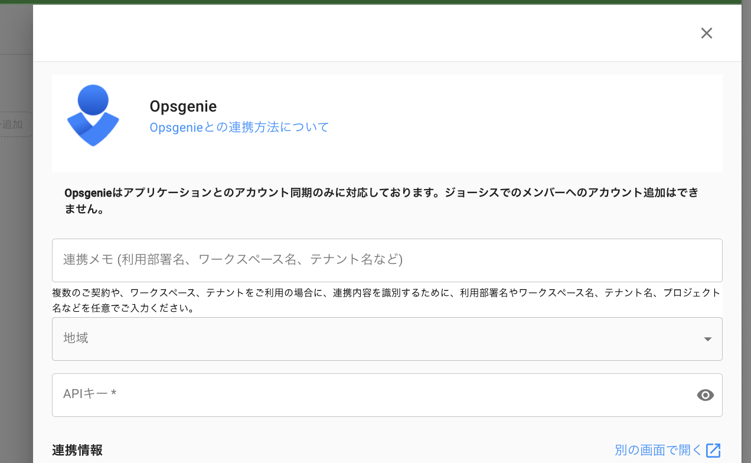Focus the APIキー input field
Viewport: 751px width, 463px height.
tap(372, 394)
